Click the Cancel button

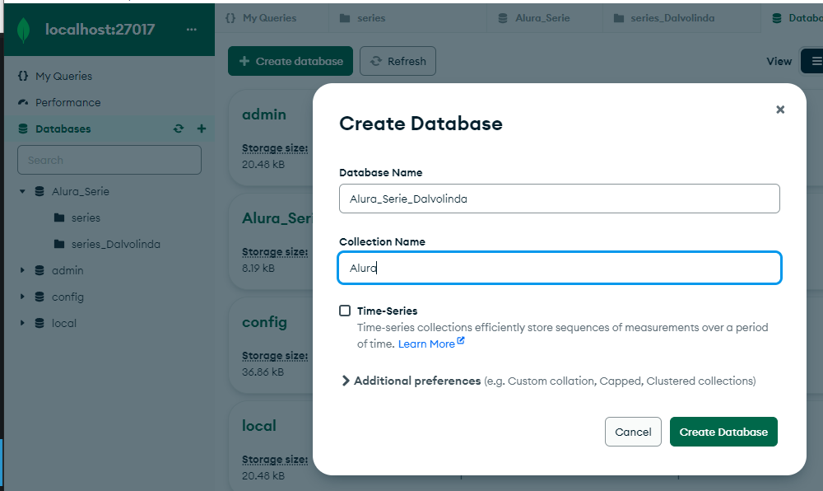(x=633, y=431)
